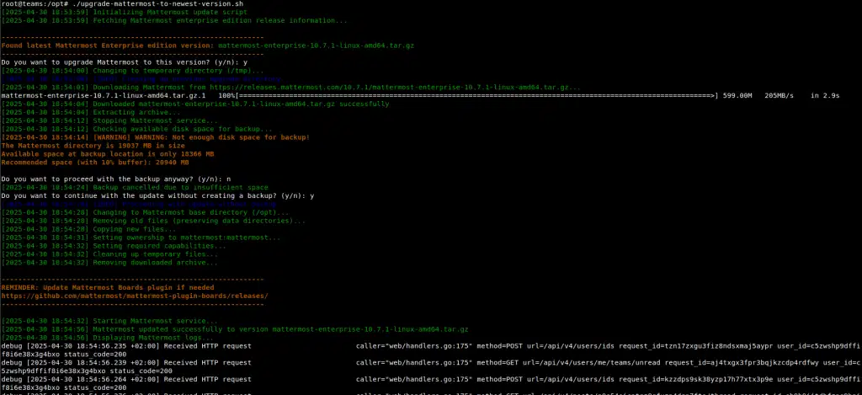The height and width of the screenshot is (395, 862).
Task: Select 'Removing old files (preserving data directories)' line
Action: click(x=153, y=221)
